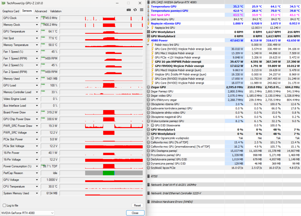
Task: Click the GPU-Z refresh icon
Action: (x=135, y=10)
